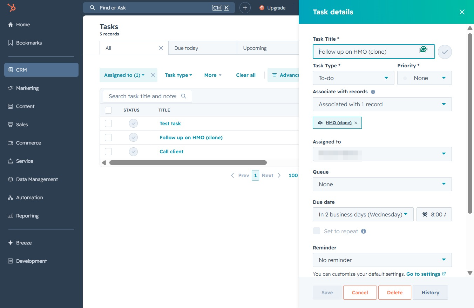Click the Automation icon in sidebar
Screen dimensions: 474x308
tap(10, 197)
